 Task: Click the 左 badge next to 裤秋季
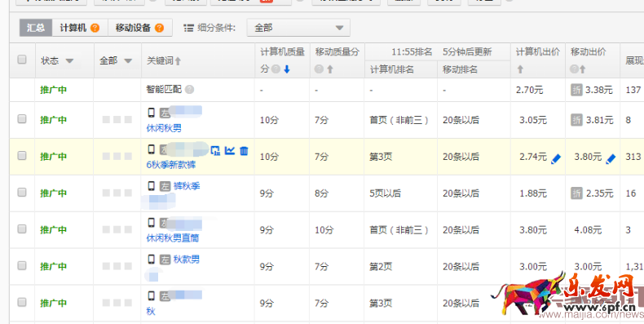point(165,187)
